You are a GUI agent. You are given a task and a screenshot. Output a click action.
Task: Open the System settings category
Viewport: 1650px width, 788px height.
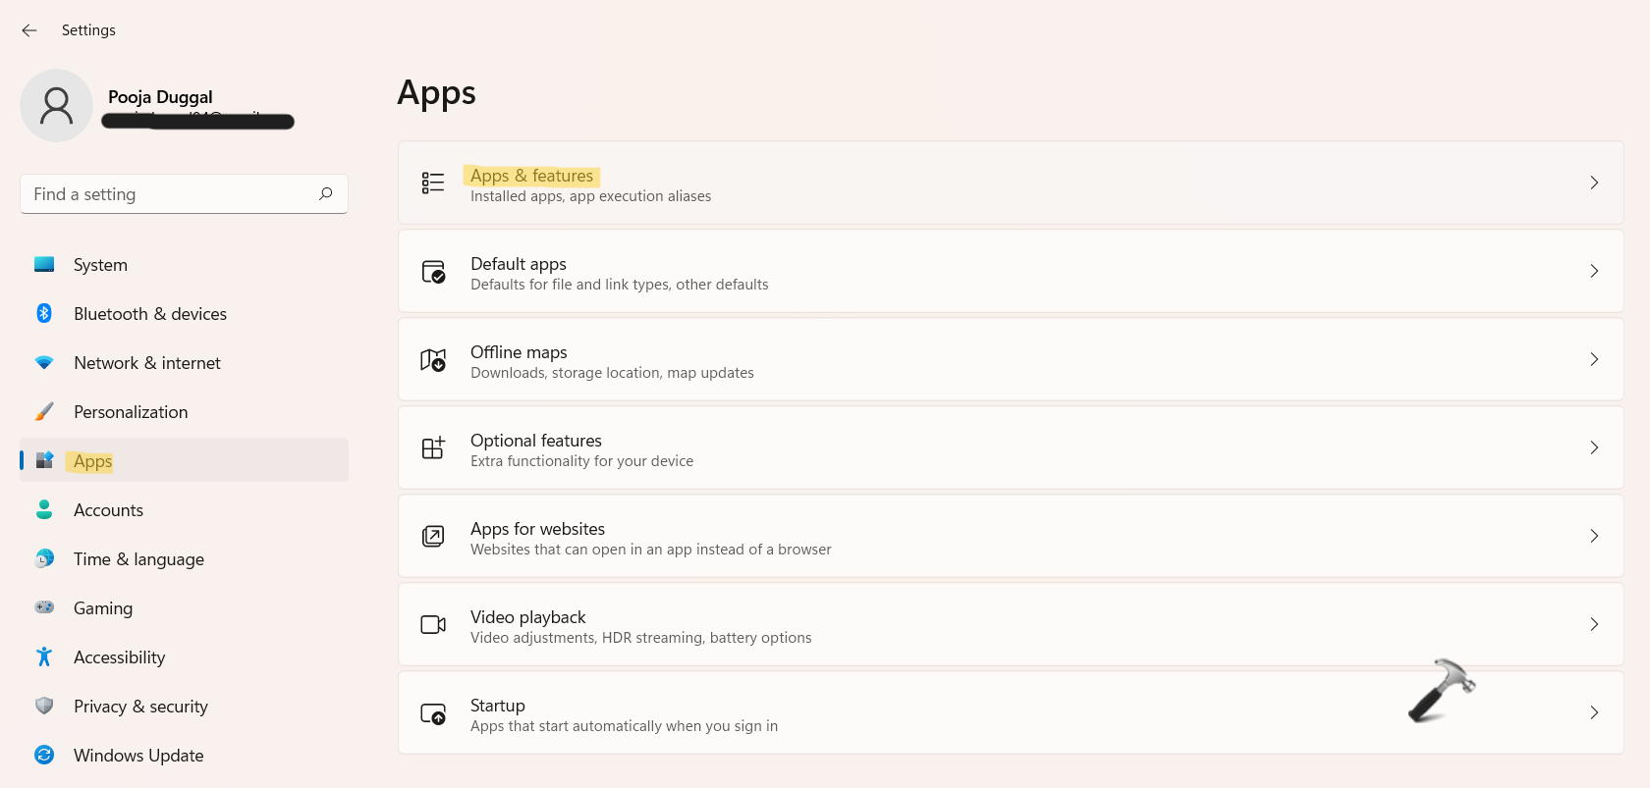click(100, 265)
